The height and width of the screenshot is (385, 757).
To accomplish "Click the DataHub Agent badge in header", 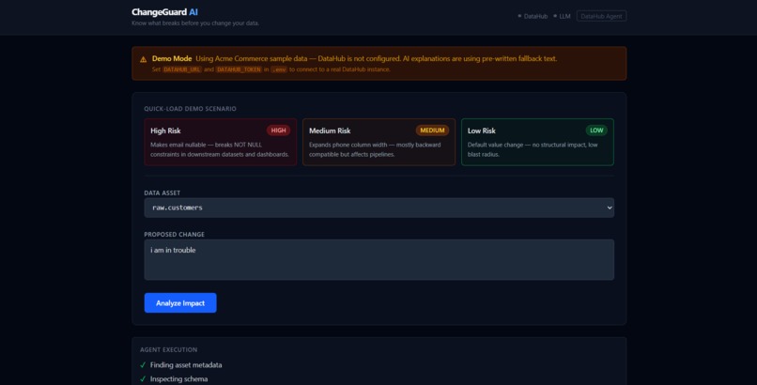I will click(601, 16).
